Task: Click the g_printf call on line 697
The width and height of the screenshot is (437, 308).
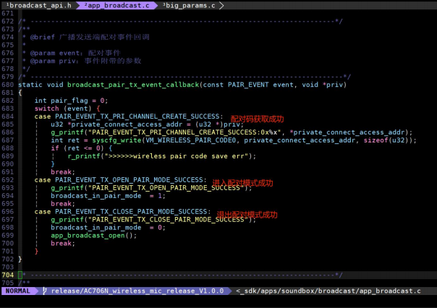Action: click(153, 220)
